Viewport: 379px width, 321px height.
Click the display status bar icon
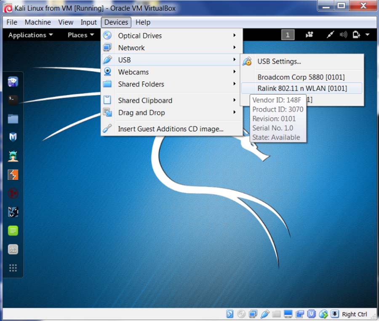[288, 314]
